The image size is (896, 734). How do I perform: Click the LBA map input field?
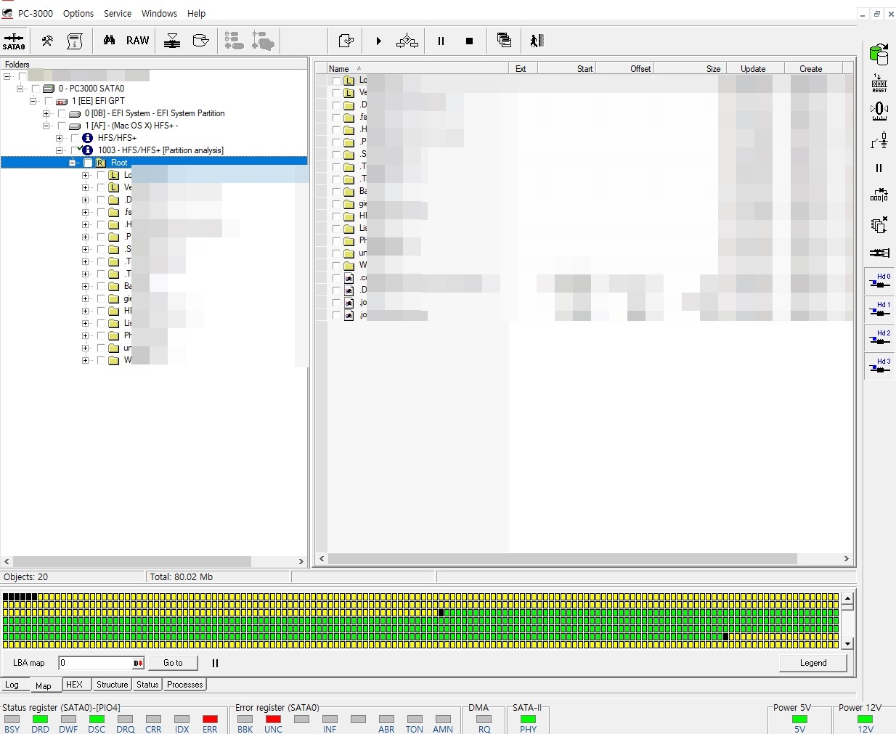pyautogui.click(x=96, y=663)
